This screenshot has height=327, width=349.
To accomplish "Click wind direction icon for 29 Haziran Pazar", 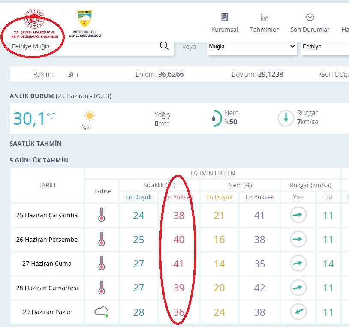I will point(298,312).
